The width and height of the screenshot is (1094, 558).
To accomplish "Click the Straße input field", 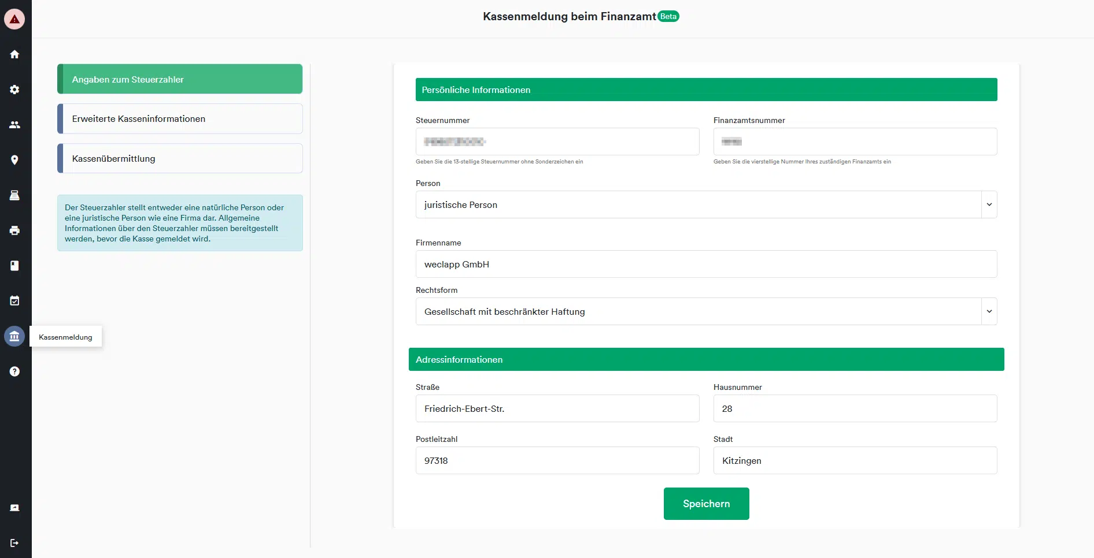I will coord(557,408).
